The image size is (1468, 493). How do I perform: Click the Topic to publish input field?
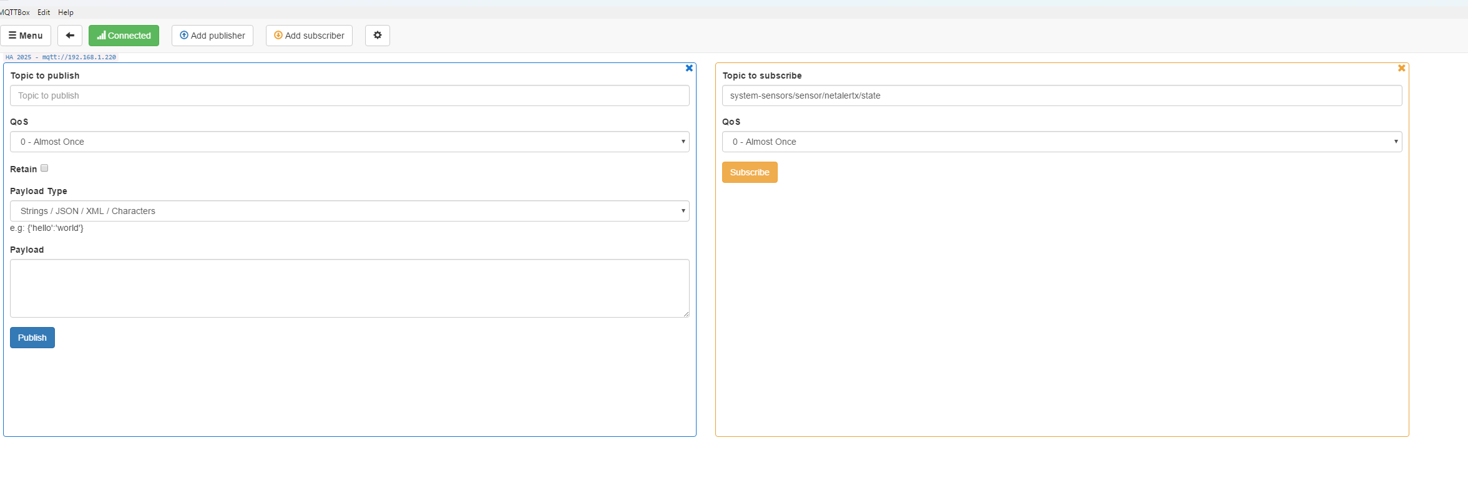pyautogui.click(x=350, y=95)
